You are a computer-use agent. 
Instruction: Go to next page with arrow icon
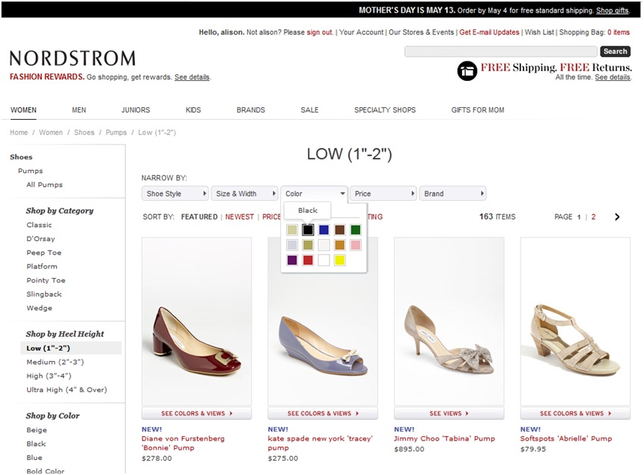tap(617, 217)
